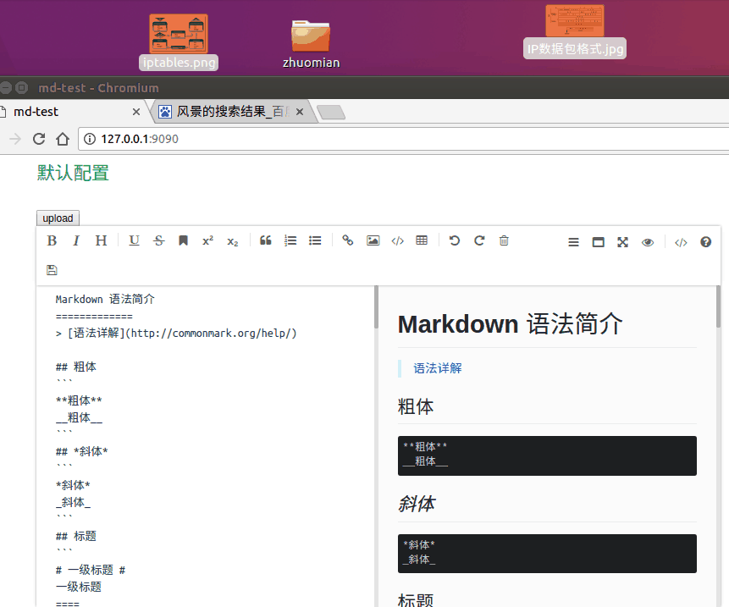Click the 斜体 heading in preview
The image size is (729, 607).
417,504
